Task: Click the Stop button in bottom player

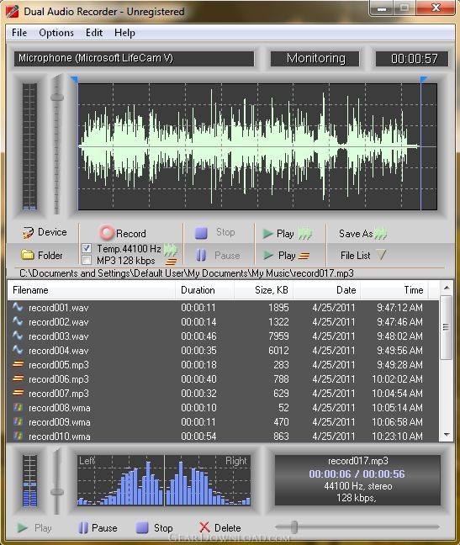Action: 154,527
